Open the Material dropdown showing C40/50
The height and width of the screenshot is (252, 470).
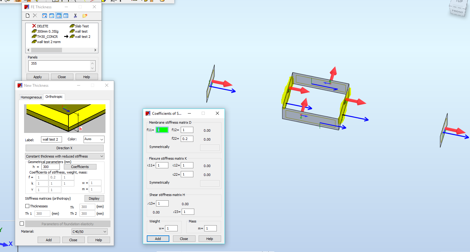pos(89,231)
